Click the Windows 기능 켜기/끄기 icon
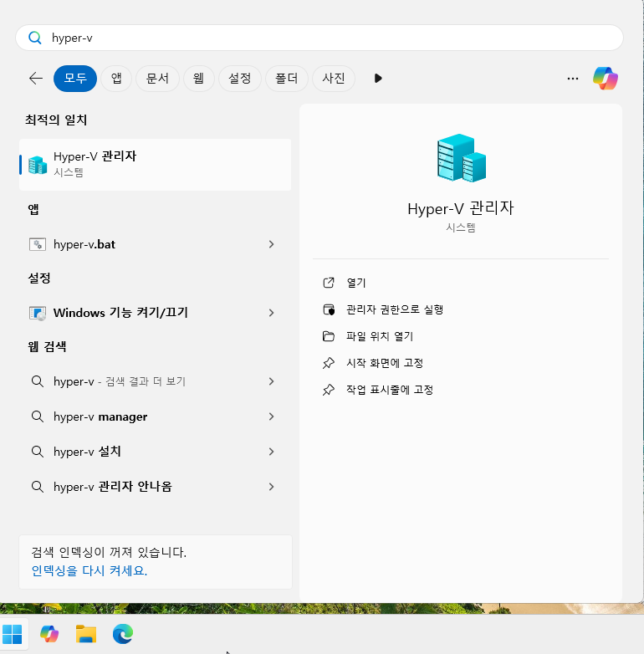The height and width of the screenshot is (654, 644). click(38, 313)
